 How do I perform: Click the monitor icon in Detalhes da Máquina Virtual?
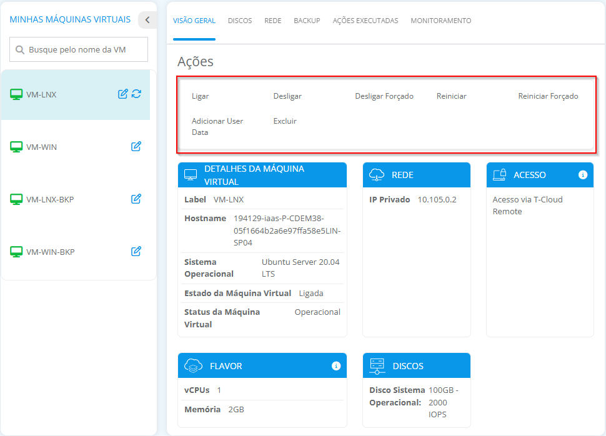tap(191, 175)
